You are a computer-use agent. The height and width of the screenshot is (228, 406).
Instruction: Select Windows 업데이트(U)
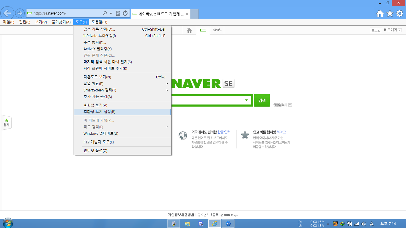click(x=122, y=133)
